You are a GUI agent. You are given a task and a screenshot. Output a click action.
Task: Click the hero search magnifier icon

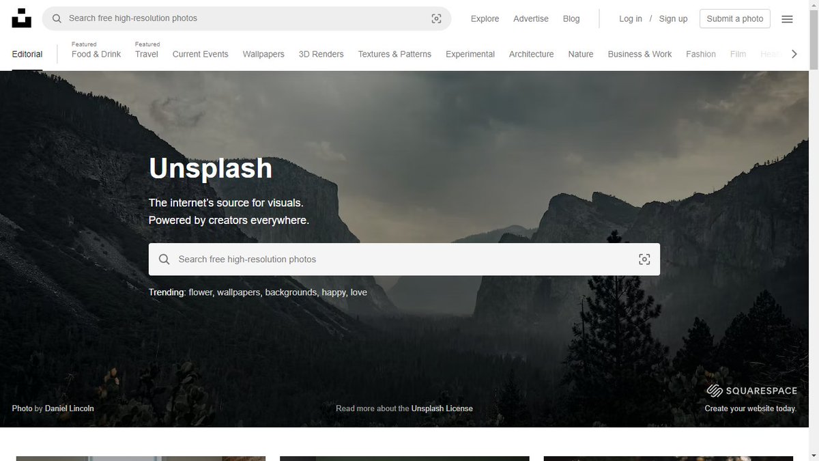(x=164, y=260)
